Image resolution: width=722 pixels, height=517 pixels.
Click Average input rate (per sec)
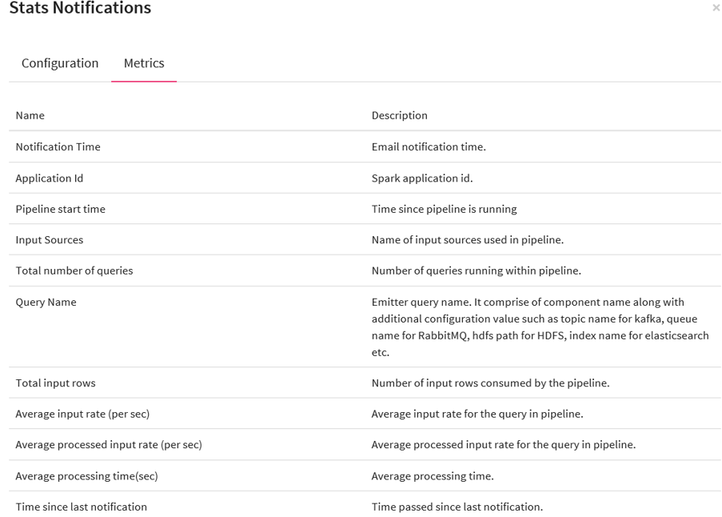(x=82, y=414)
